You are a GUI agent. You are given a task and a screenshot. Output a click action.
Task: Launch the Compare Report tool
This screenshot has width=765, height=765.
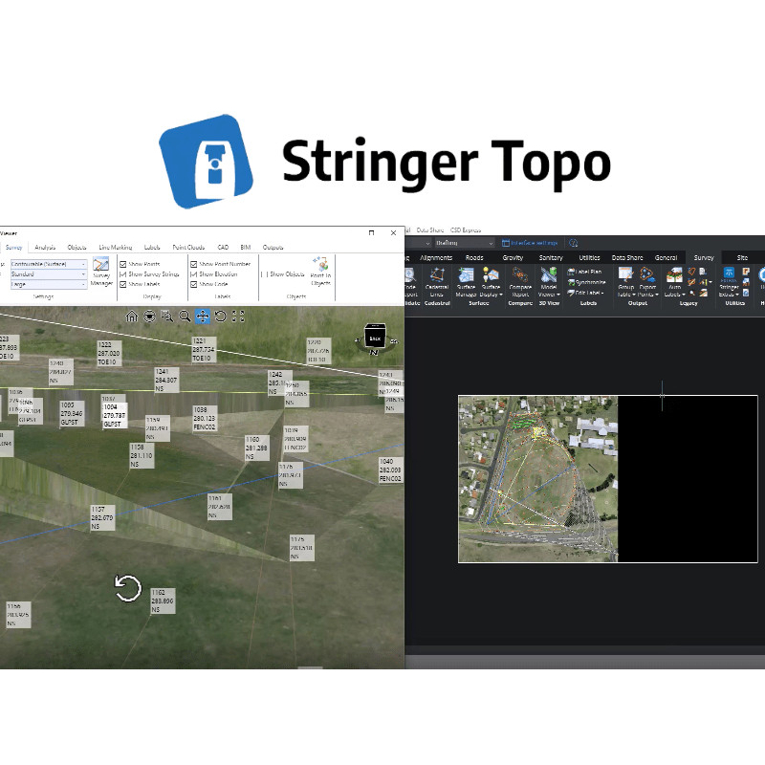point(520,282)
